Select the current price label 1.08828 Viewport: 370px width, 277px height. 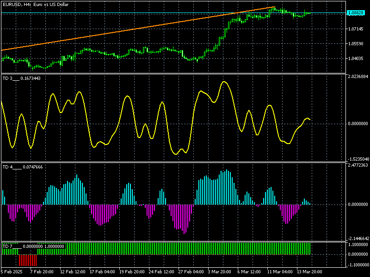pos(356,13)
